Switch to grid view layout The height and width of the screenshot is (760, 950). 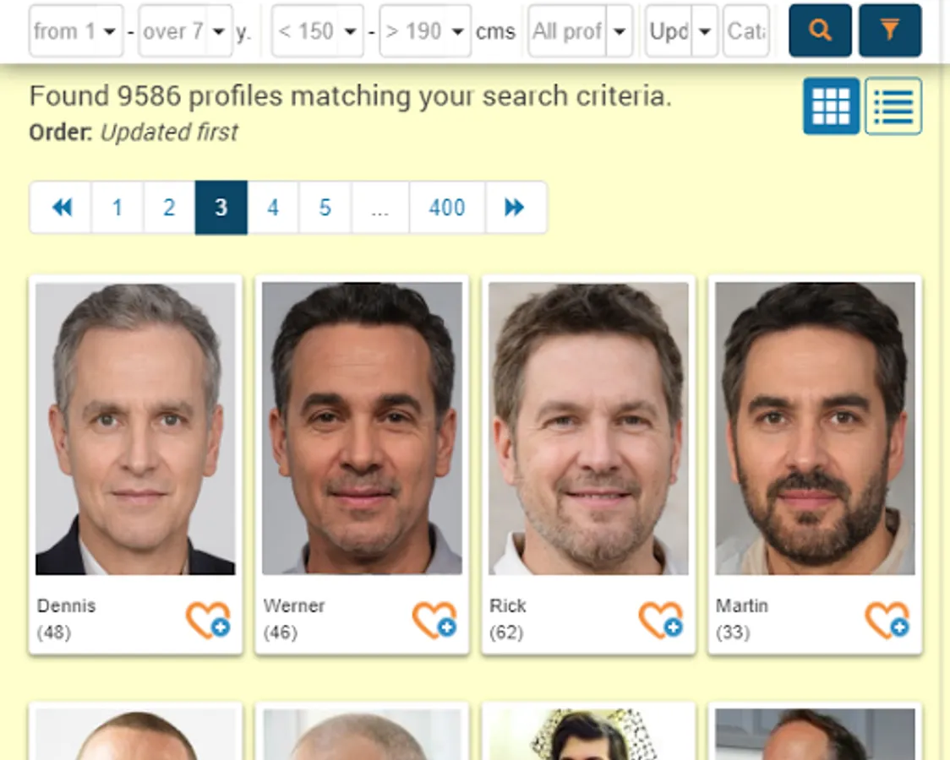(831, 106)
